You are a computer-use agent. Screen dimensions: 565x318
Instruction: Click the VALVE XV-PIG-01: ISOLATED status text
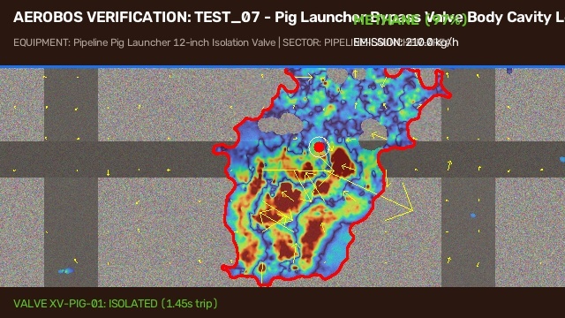[x=116, y=303]
